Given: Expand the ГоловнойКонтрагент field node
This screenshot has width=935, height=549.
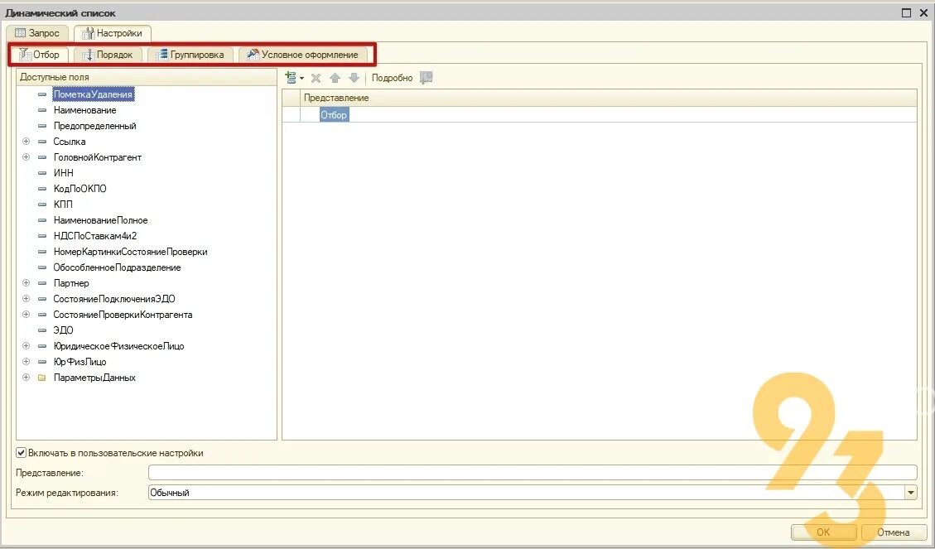Looking at the screenshot, I should tap(26, 157).
